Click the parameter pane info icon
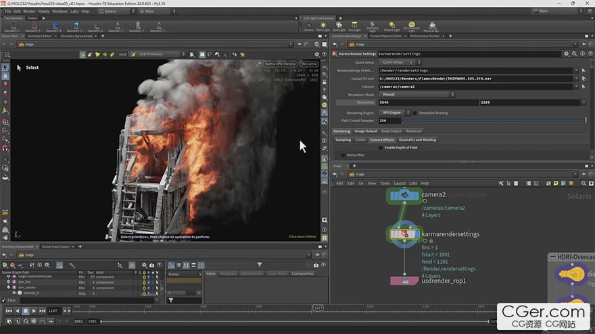 582,54
